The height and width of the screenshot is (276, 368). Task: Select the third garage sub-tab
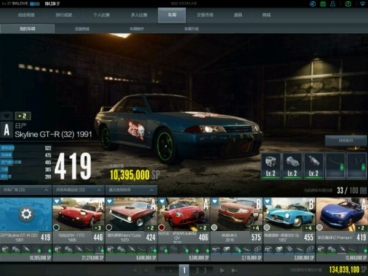[137, 29]
